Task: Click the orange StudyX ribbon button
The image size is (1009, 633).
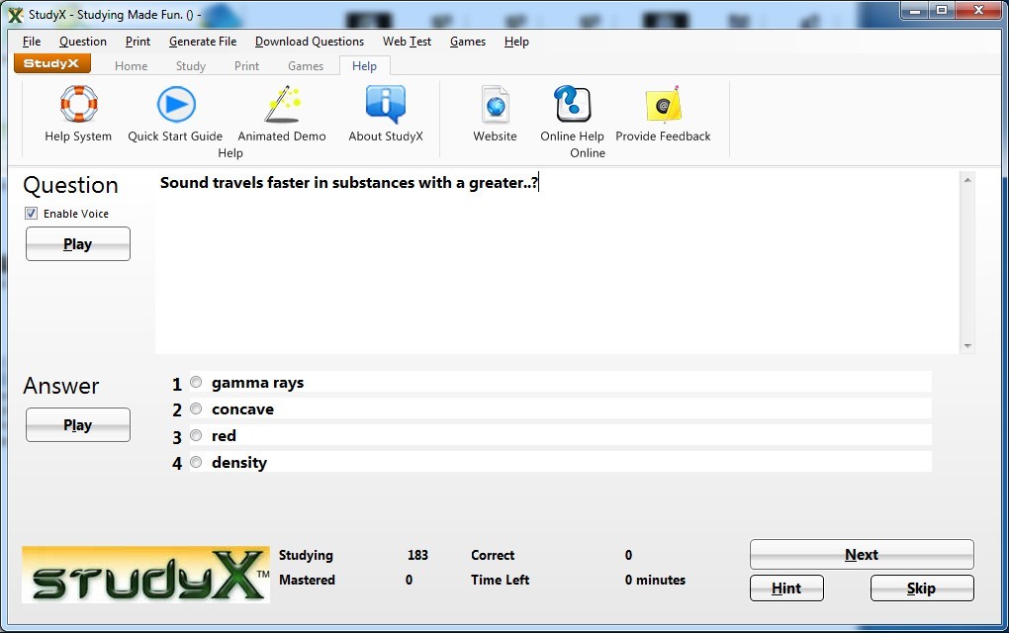Action: coord(51,63)
